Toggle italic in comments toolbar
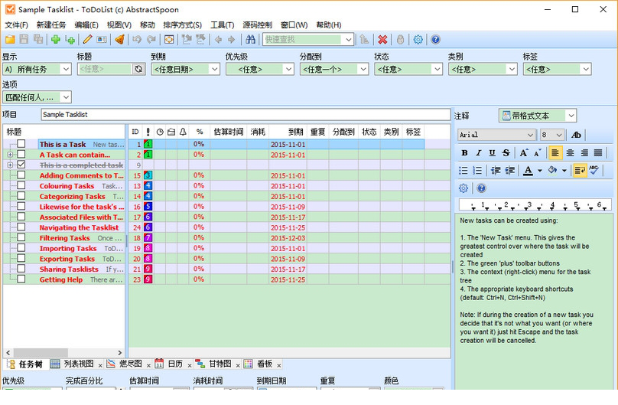618x405 pixels. click(x=479, y=153)
